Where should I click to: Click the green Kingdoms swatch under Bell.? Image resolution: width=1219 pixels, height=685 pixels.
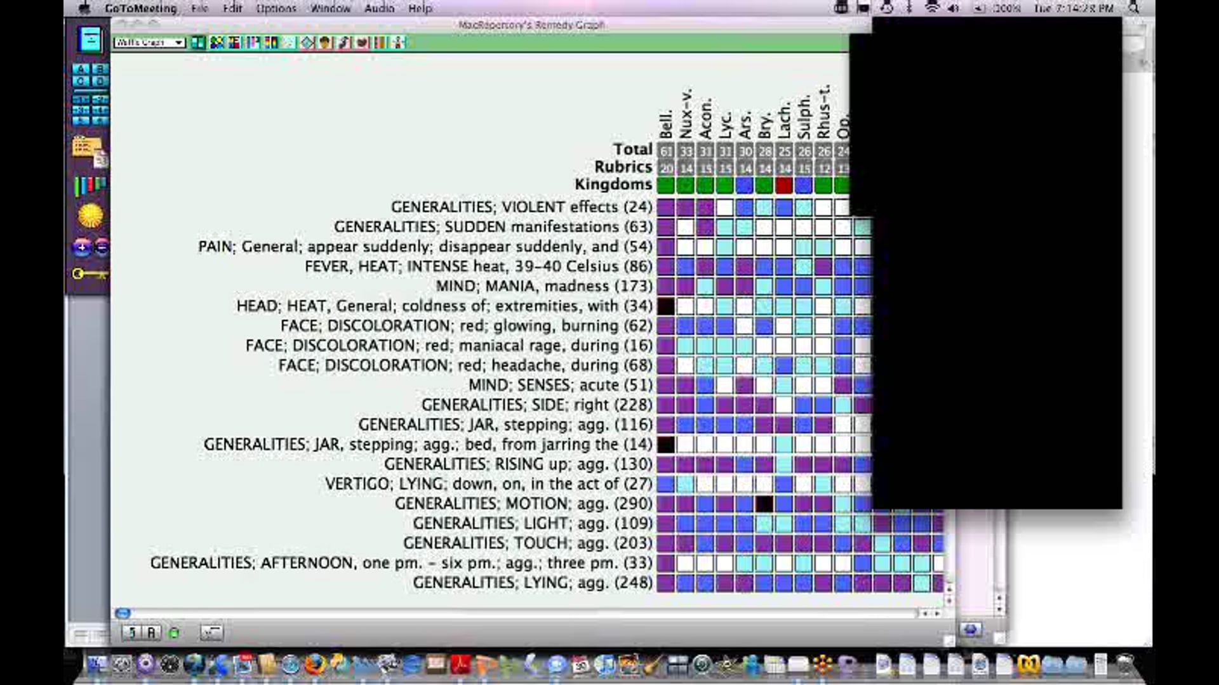[665, 184]
